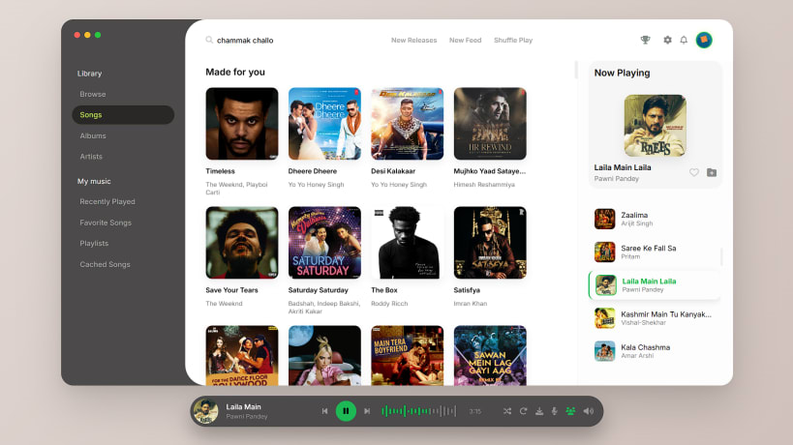Viewport: 793px width, 445px height.
Task: Mute the volume speaker icon
Action: point(588,411)
